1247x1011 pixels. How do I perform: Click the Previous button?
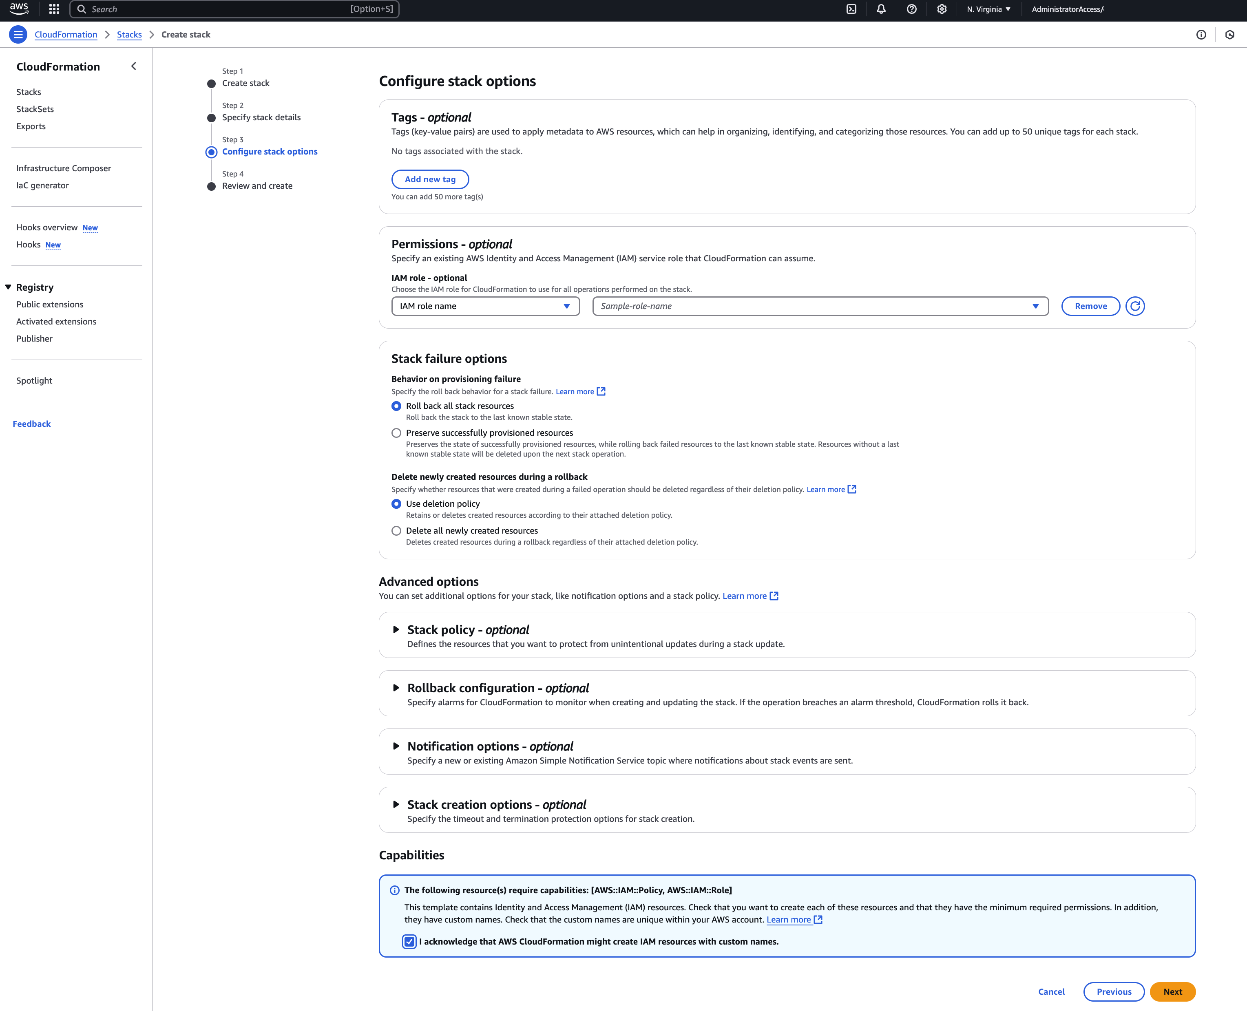(1114, 992)
